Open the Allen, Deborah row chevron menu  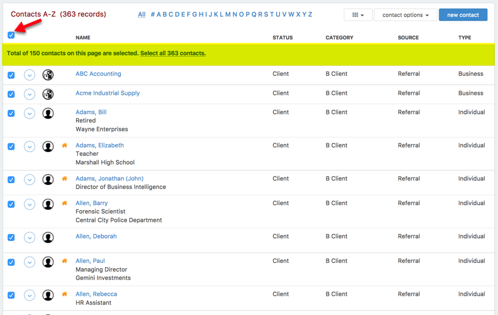click(29, 238)
